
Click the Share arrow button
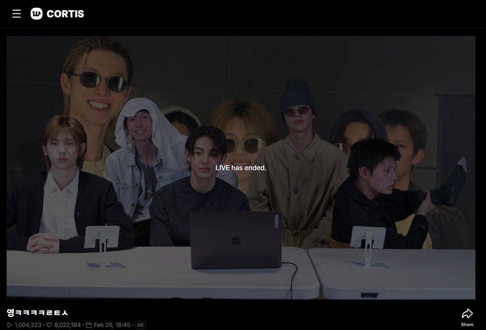tap(467, 313)
